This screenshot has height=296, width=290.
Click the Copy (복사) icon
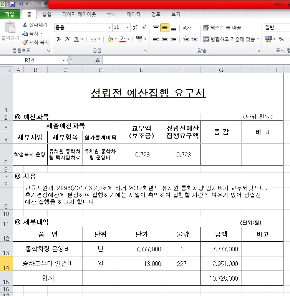tap(25, 33)
